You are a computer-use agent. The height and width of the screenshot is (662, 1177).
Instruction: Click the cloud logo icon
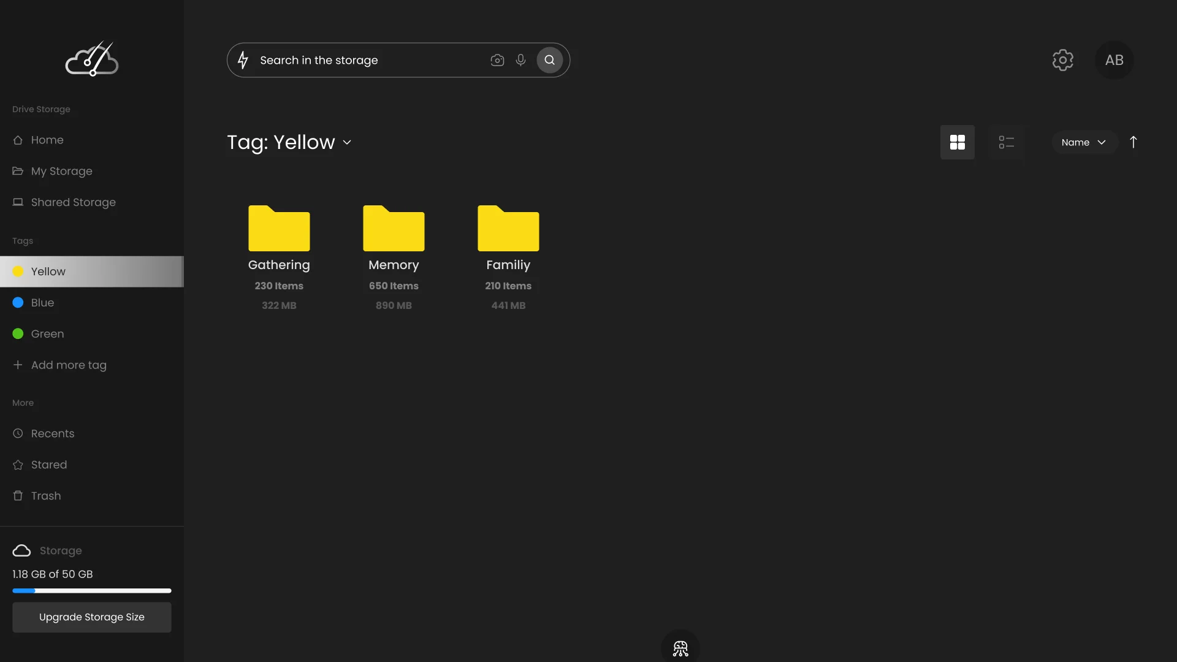coord(92,59)
